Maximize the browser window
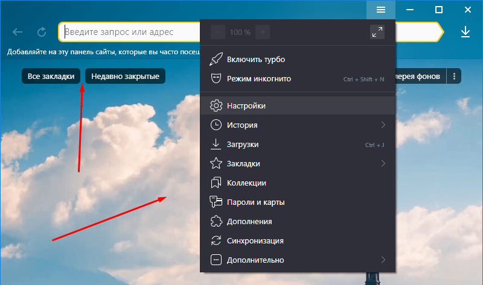483x285 pixels. pos(439,10)
